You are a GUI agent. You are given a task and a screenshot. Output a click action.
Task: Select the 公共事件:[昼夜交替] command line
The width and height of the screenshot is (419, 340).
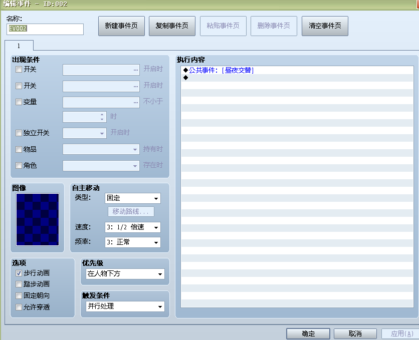tap(297, 70)
